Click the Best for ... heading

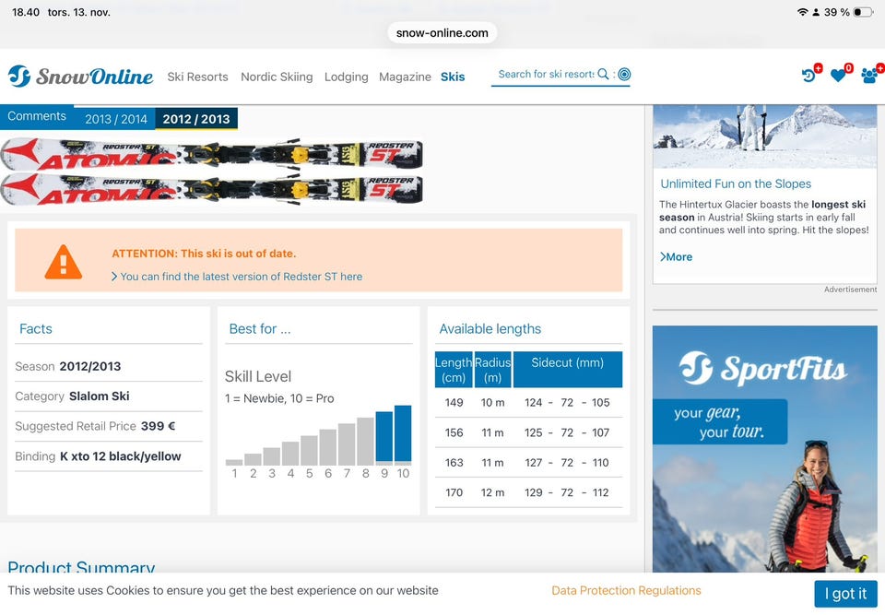click(260, 328)
